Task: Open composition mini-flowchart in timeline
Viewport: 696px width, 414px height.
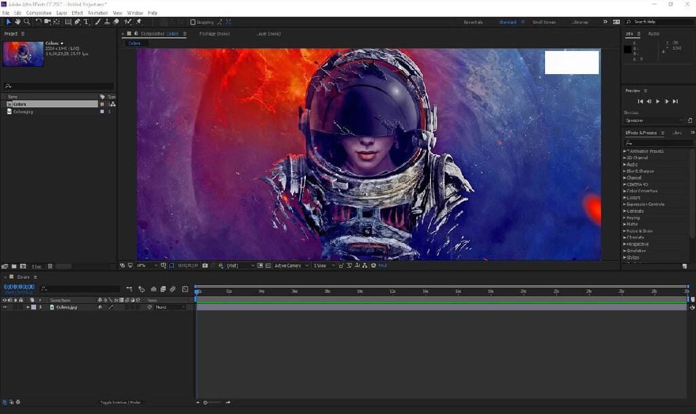Action: [x=129, y=289]
